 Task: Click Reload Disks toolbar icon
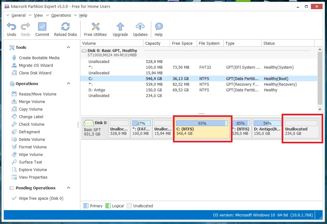pos(66,27)
